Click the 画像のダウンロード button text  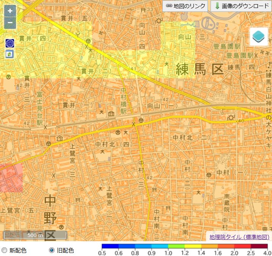pyautogui.click(x=245, y=6)
